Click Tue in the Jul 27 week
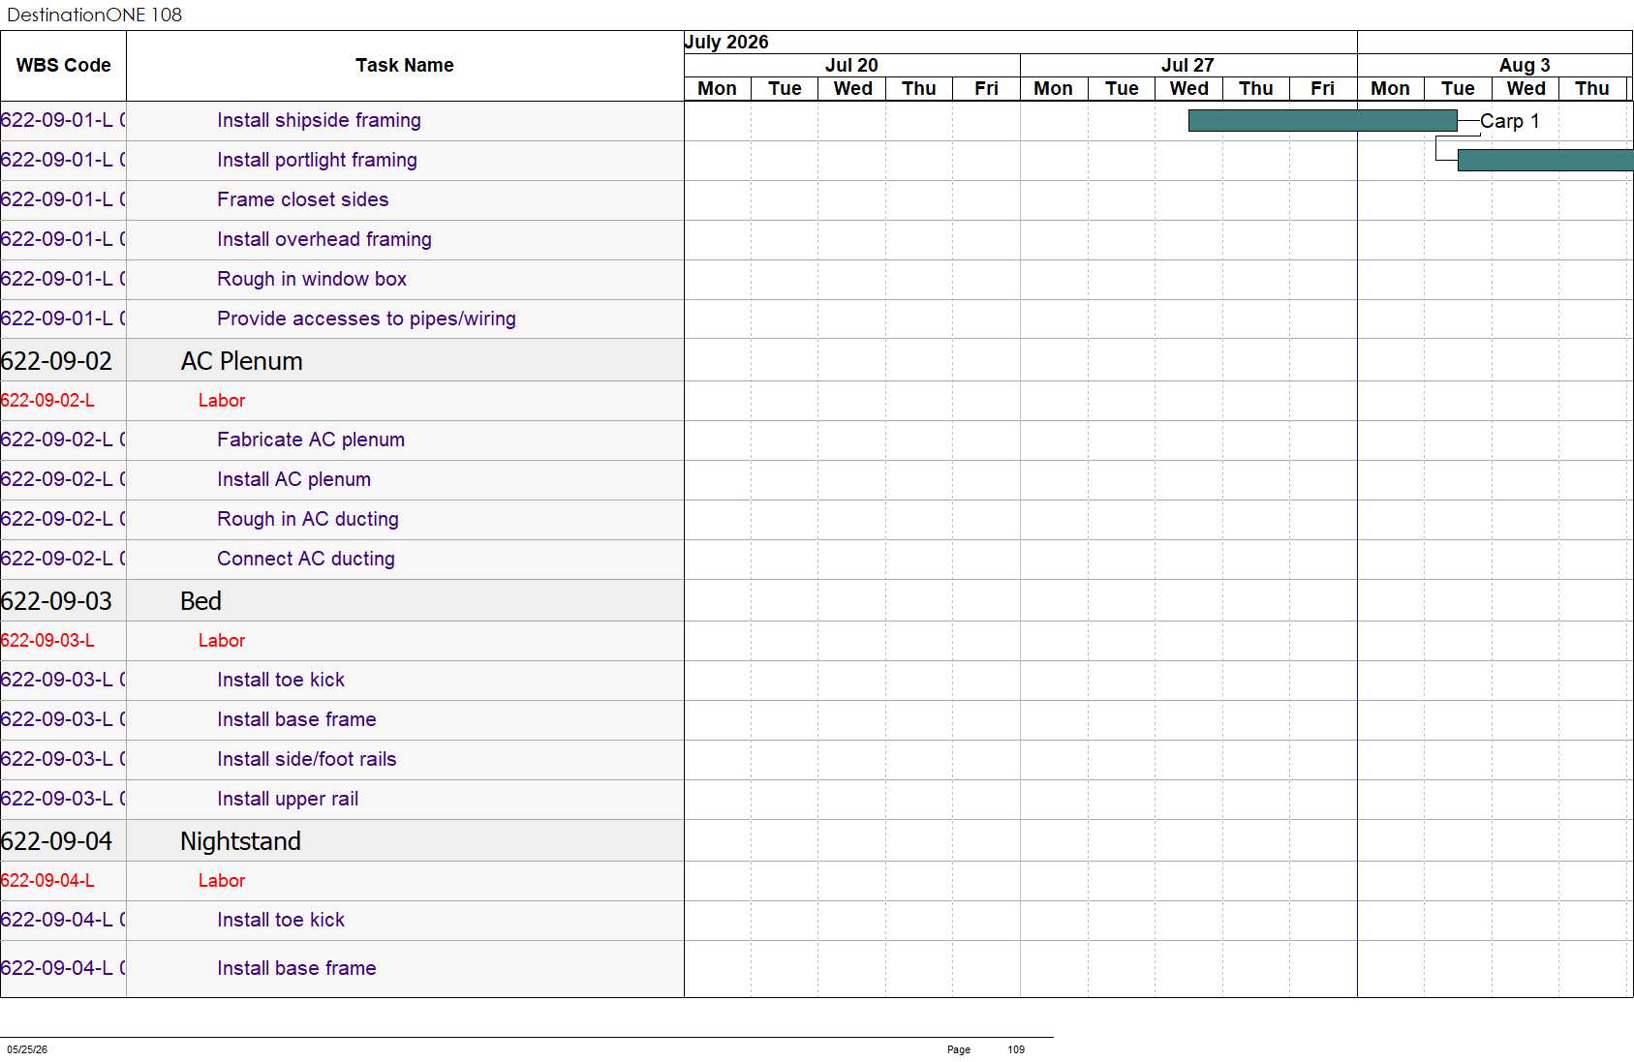 coord(1122,88)
